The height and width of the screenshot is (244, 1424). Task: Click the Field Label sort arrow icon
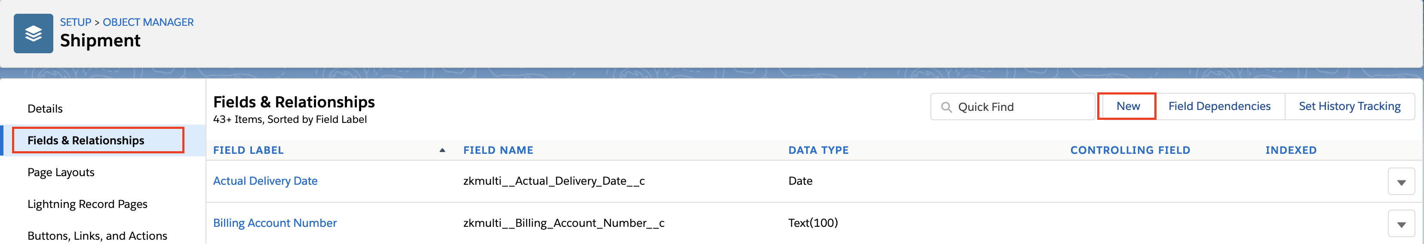click(x=442, y=150)
